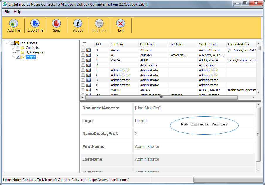Viewport: 265px width, 185px height.
Task: Click the Lotus Notes root tree label
Action: [28, 43]
